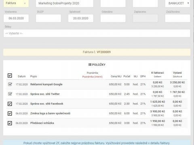
Task: Click the 5:00 count in the Google row
Action: [127, 84]
